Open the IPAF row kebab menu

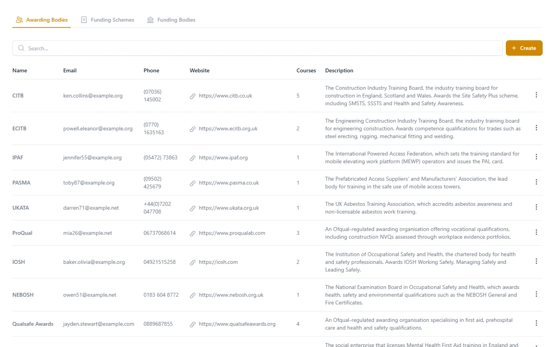point(536,157)
